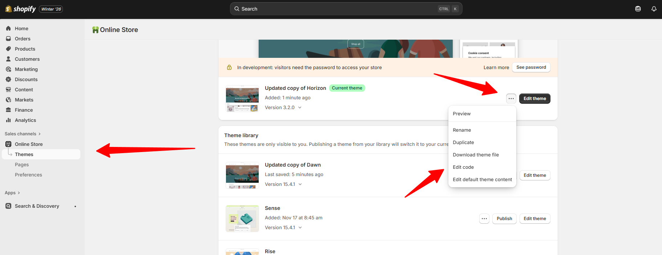Open the Updated copy of Dawn thumbnail
The image size is (662, 255).
coord(242,175)
